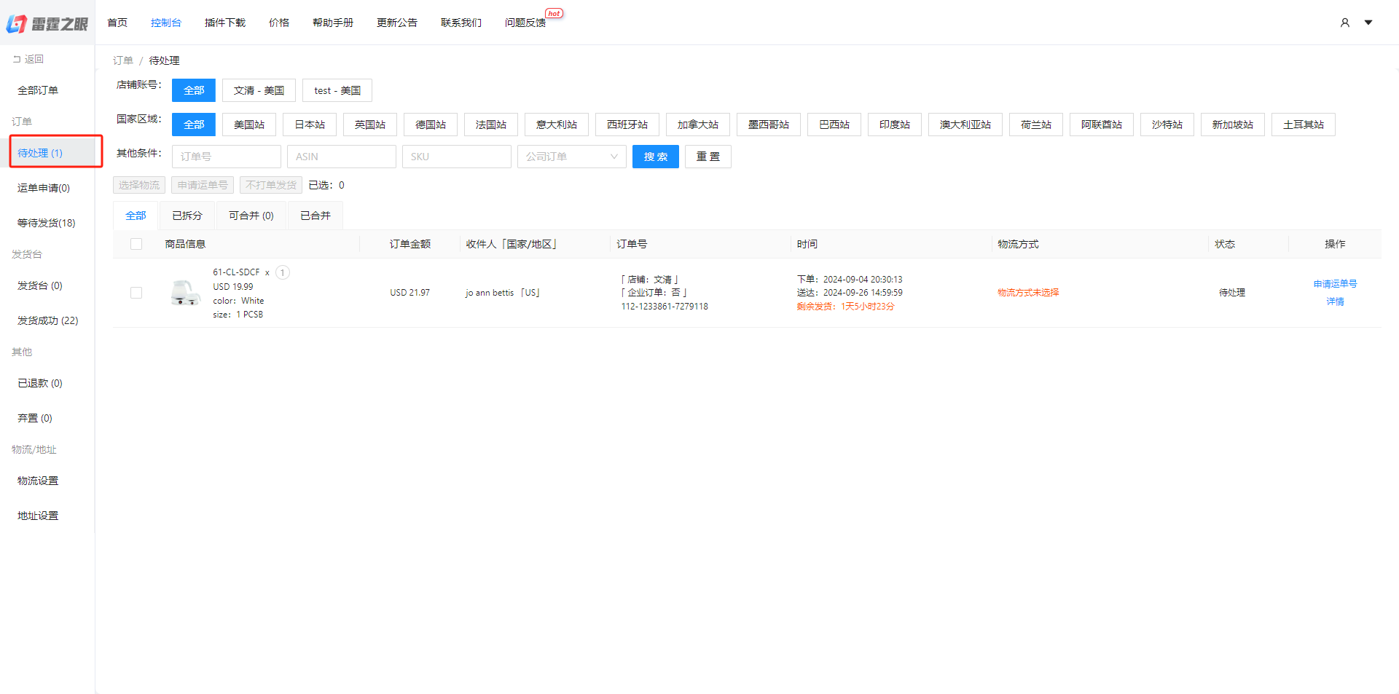Screen dimensions: 1399x694
Task: Open the 更新公告 menu item
Action: (x=397, y=23)
